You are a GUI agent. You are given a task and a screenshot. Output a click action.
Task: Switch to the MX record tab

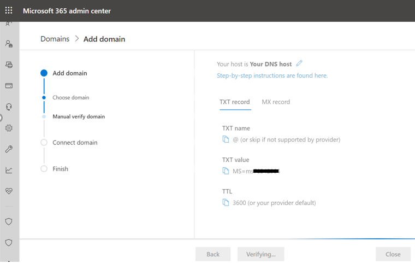pyautogui.click(x=276, y=102)
